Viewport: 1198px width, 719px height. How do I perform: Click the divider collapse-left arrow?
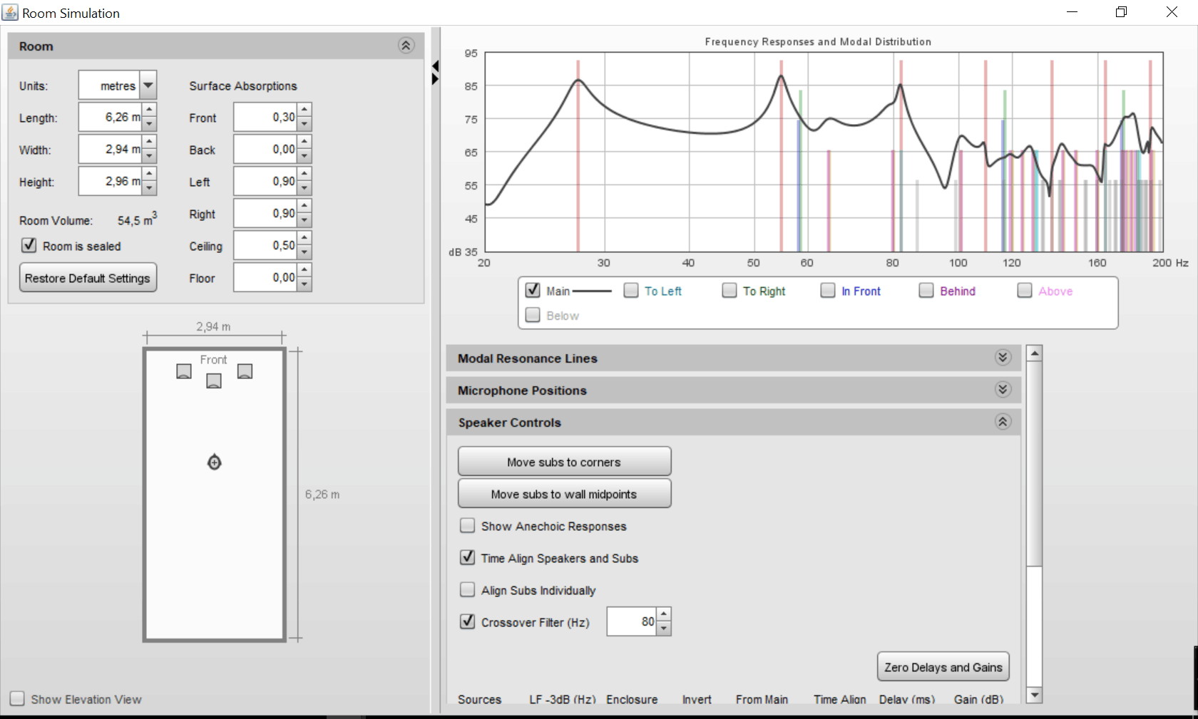tap(435, 66)
